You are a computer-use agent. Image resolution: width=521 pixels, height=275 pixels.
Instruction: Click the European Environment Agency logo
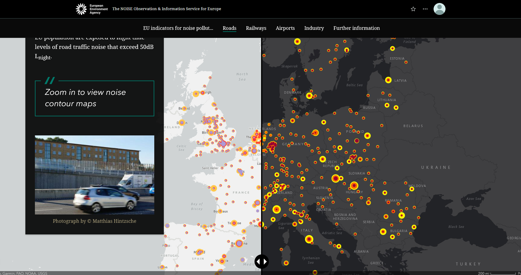(x=92, y=9)
